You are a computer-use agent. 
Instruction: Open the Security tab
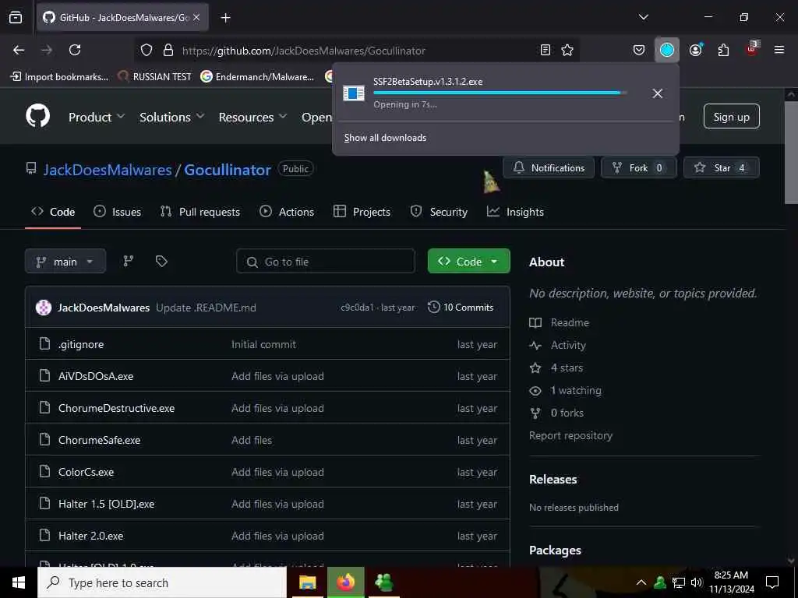[x=439, y=212]
